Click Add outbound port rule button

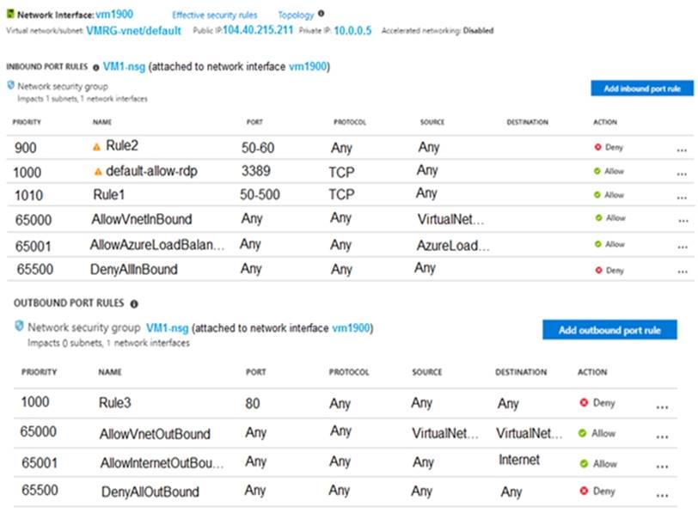[x=609, y=330]
